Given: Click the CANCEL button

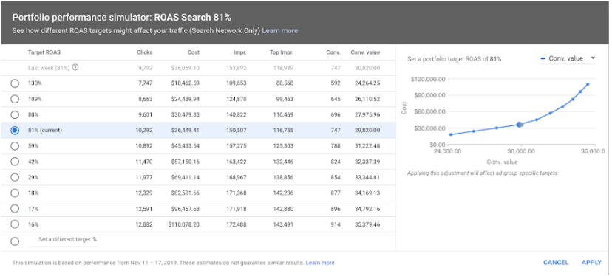Looking at the screenshot, I should [x=556, y=263].
